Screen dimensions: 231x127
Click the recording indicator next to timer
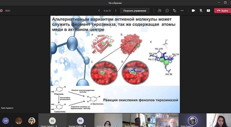(x=1, y=11)
